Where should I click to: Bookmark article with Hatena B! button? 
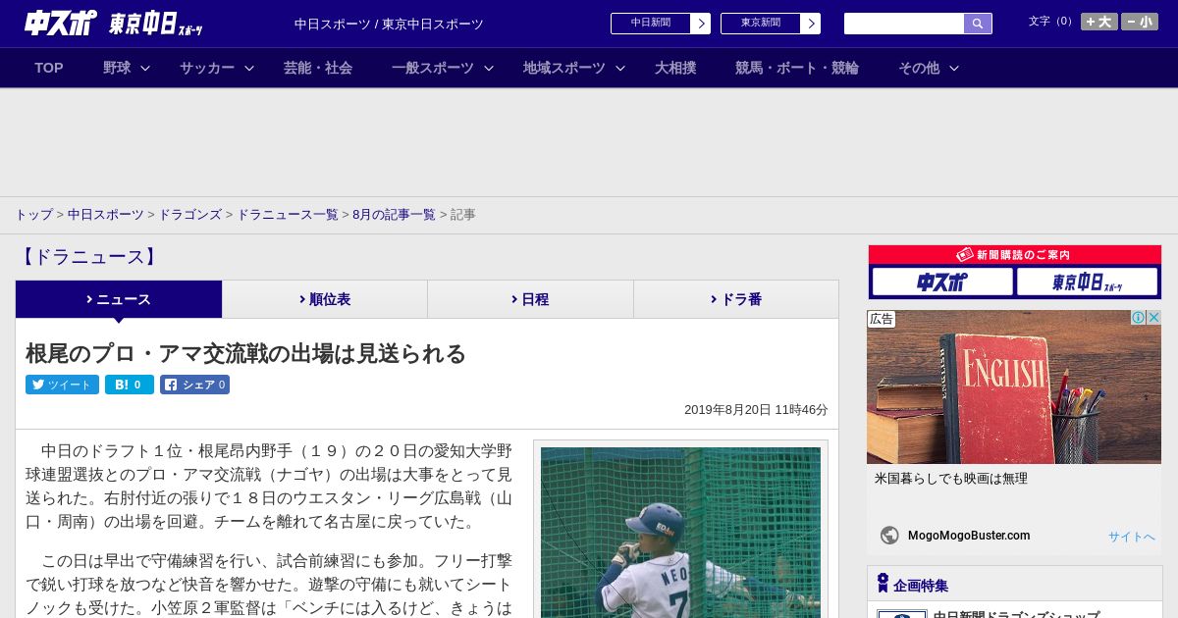(130, 385)
